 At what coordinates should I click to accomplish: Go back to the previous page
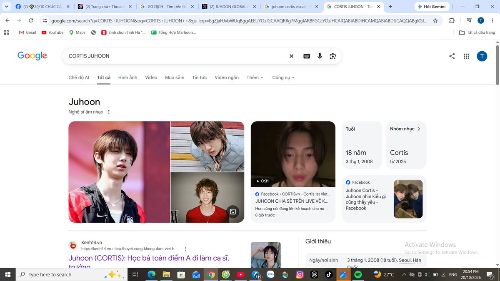(7, 20)
